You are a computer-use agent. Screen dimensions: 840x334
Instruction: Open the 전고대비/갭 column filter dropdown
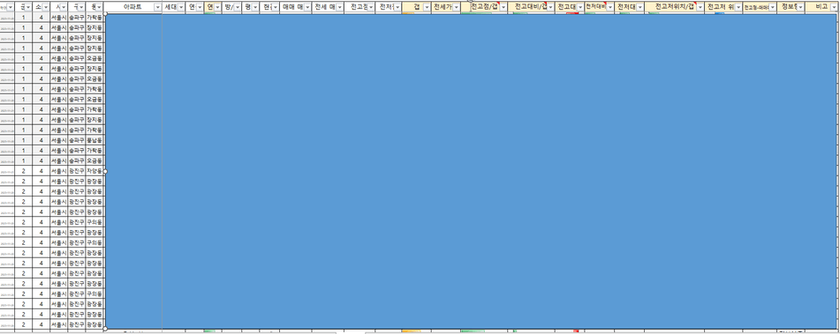(x=550, y=7)
